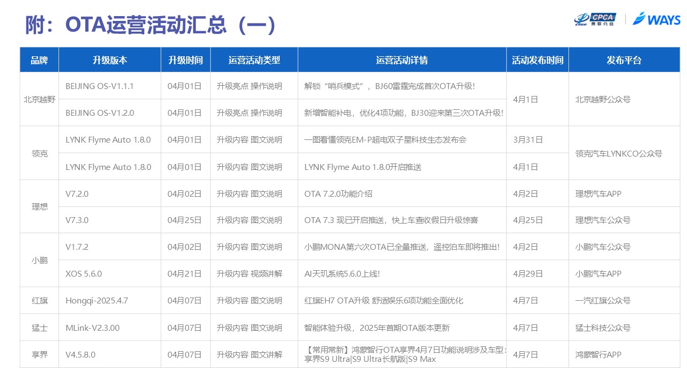Image resolution: width=687 pixels, height=386 pixels.
Task: Select the 领克 brand cell
Action: 39,153
